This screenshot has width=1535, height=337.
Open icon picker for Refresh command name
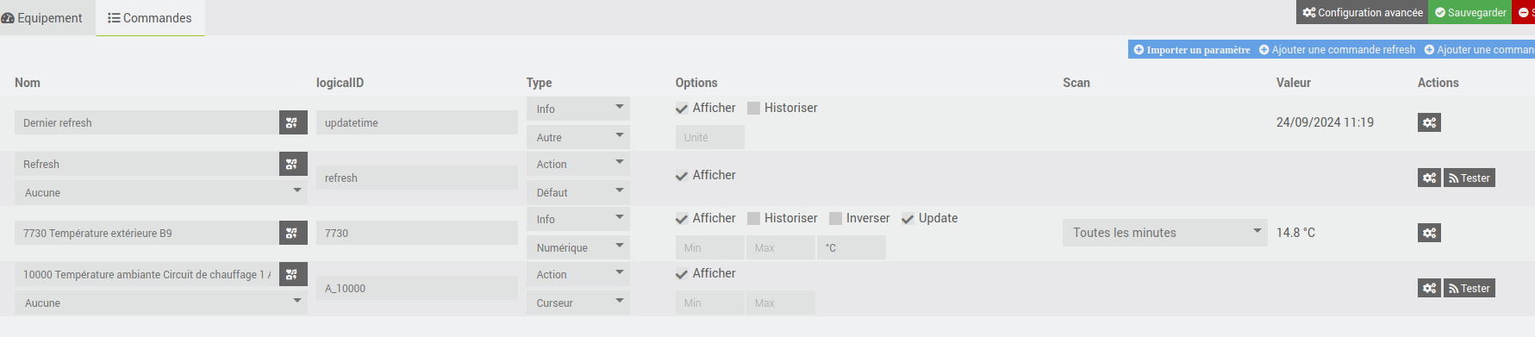click(x=293, y=164)
